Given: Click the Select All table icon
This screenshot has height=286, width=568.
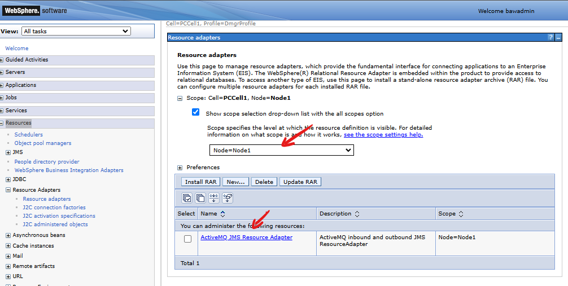Looking at the screenshot, I should click(187, 198).
